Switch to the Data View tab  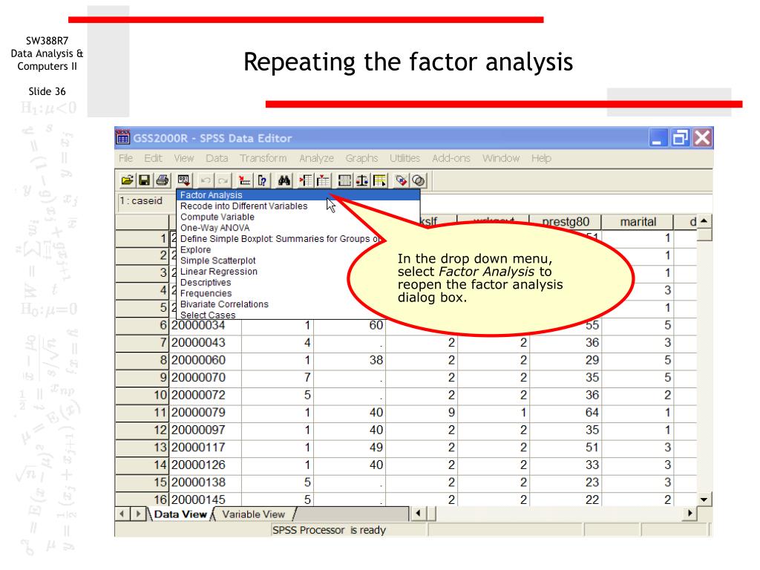tap(180, 514)
